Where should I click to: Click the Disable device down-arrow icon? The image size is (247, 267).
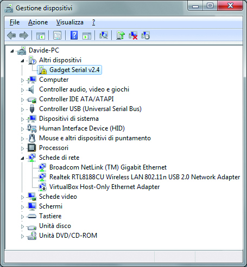click(x=145, y=35)
